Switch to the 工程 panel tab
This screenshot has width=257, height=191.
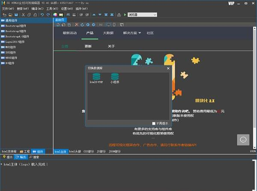pyautogui.click(x=25, y=151)
